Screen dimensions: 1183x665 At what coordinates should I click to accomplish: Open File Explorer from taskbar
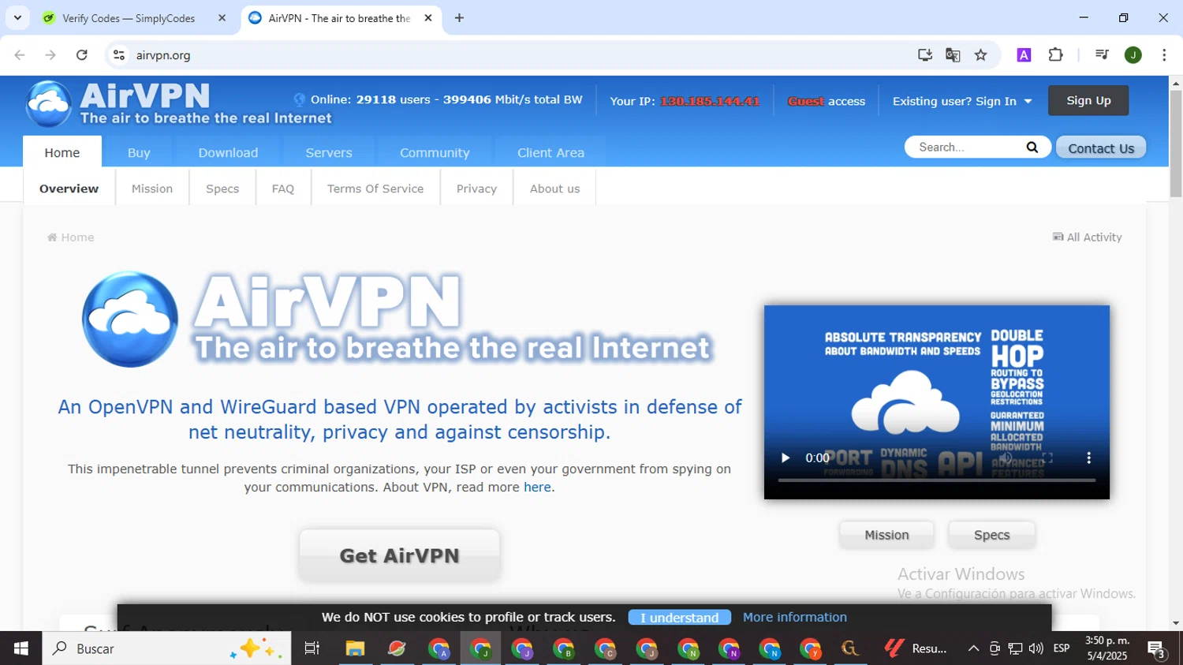click(x=355, y=648)
